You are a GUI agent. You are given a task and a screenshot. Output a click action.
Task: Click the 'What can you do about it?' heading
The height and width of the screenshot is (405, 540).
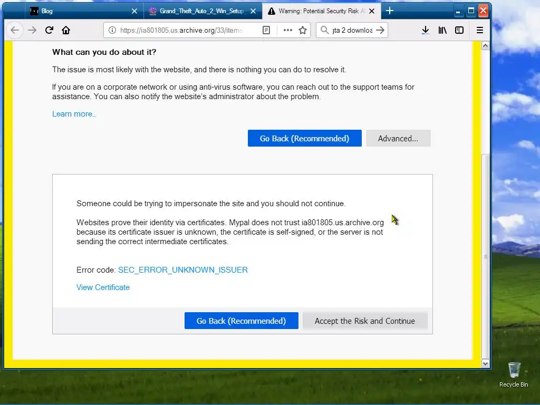104,52
